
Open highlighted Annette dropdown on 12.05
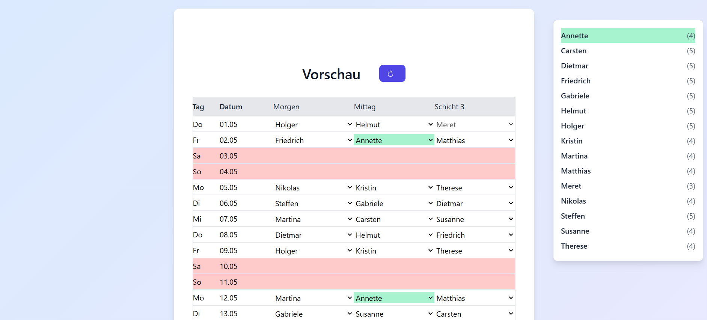point(393,298)
